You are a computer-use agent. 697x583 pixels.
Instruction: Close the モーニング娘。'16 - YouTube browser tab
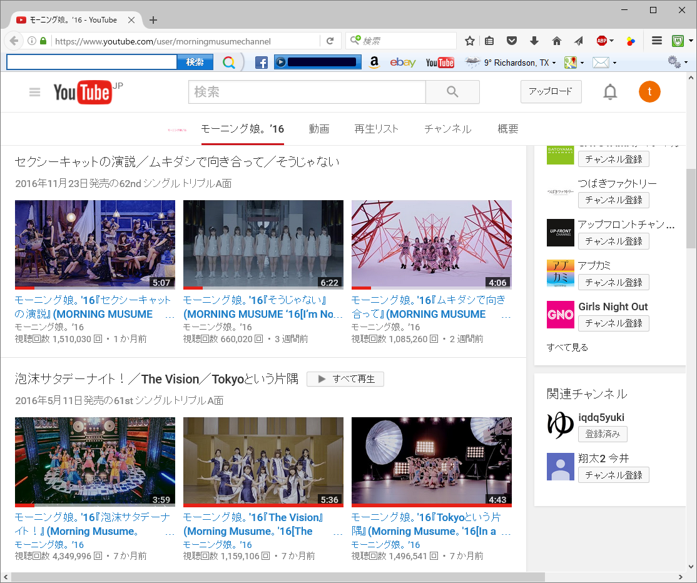click(131, 20)
